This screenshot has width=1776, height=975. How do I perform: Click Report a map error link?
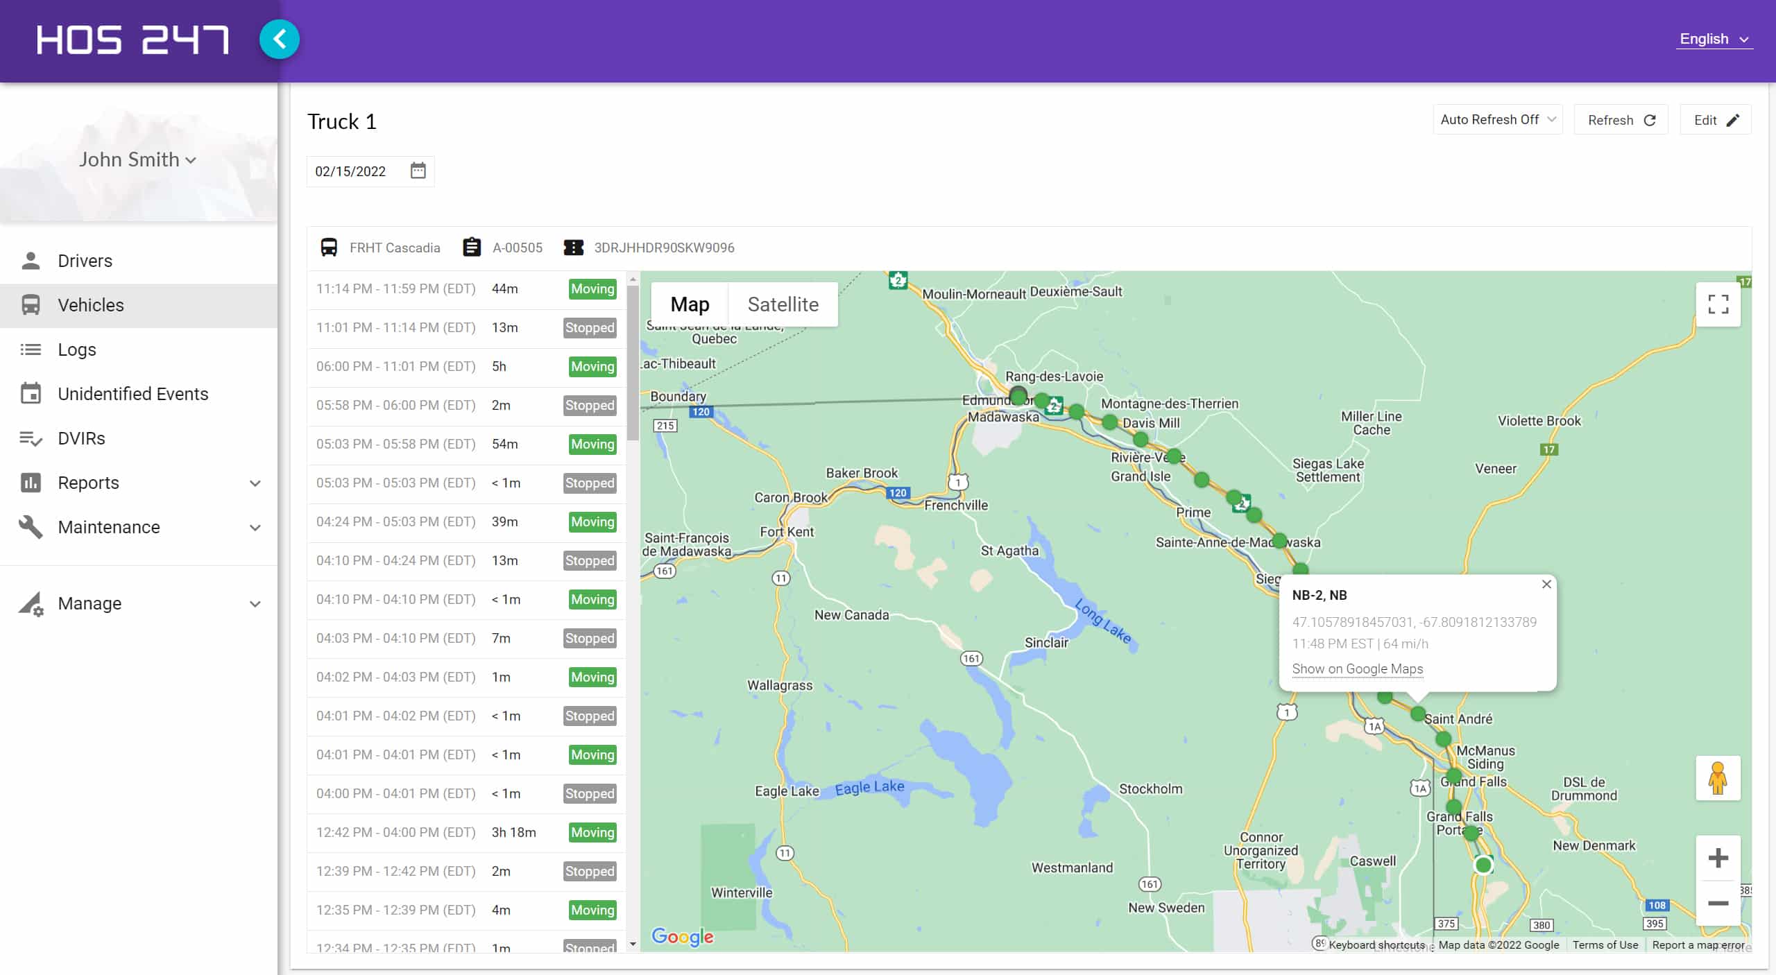[x=1698, y=945]
